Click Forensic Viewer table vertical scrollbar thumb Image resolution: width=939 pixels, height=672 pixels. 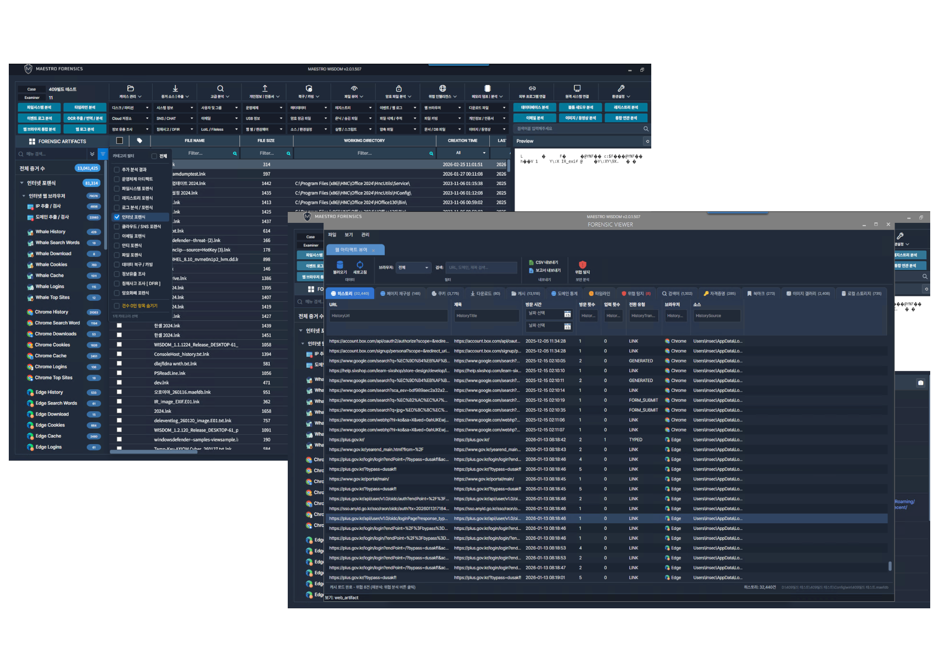click(x=890, y=566)
